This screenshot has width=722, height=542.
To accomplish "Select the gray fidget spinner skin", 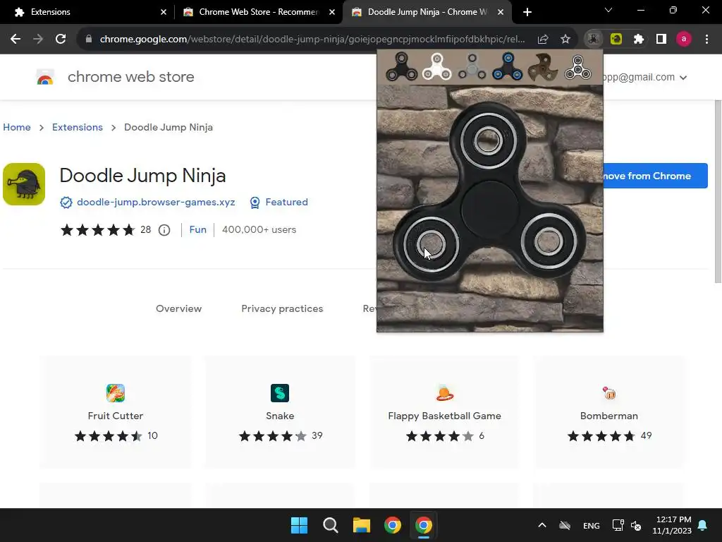I will [x=472, y=67].
